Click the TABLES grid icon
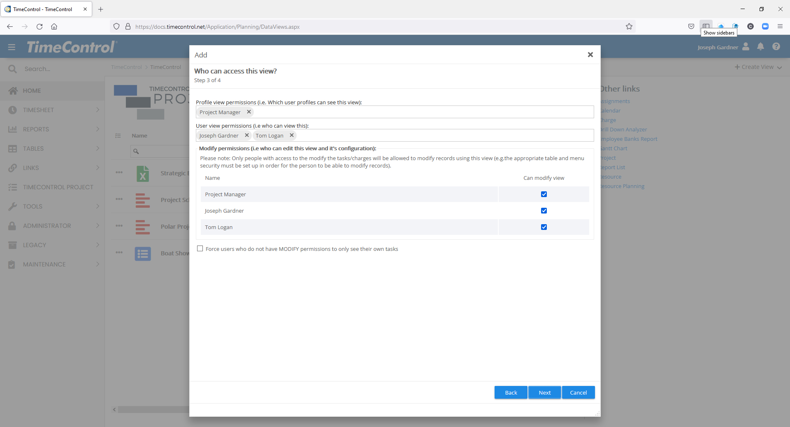 12,148
